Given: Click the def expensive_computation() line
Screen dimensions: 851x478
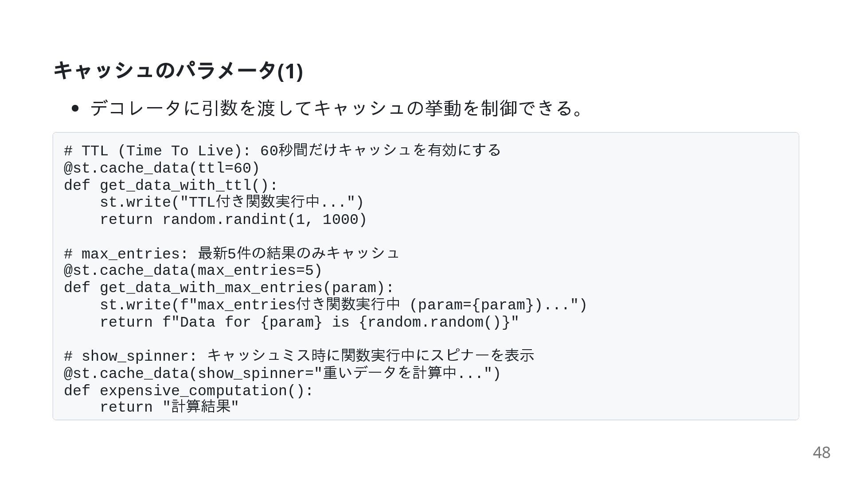Looking at the screenshot, I should (x=188, y=391).
